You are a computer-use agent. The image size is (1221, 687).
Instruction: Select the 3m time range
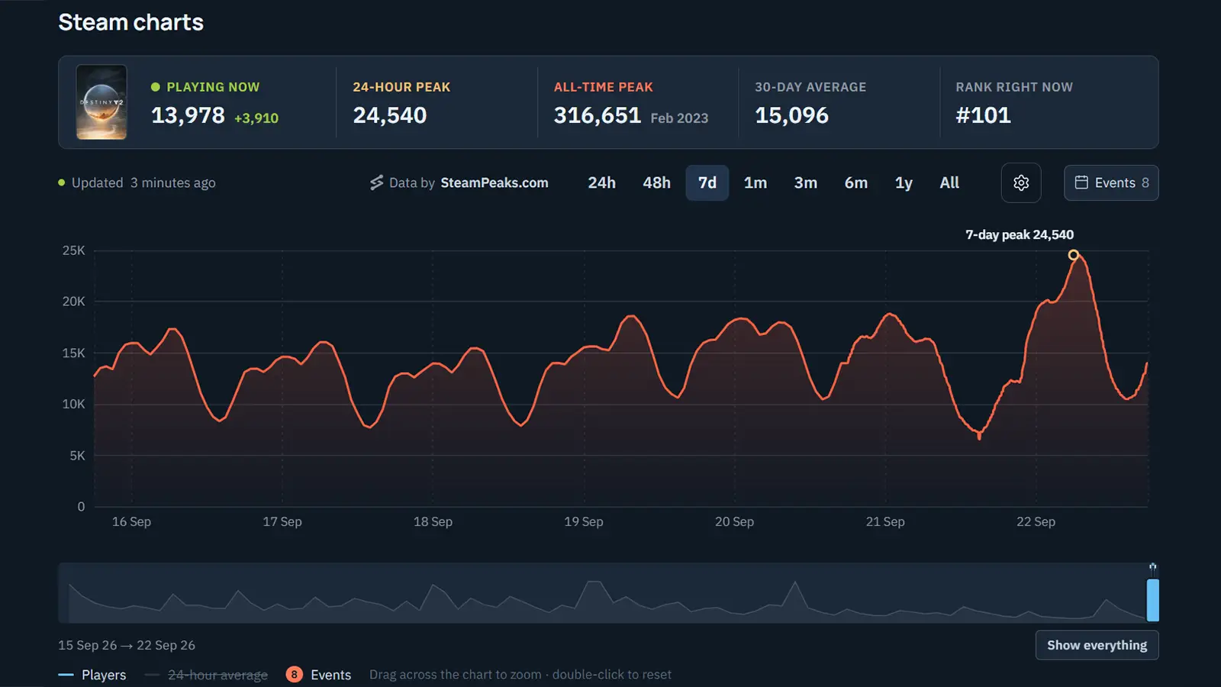(806, 183)
